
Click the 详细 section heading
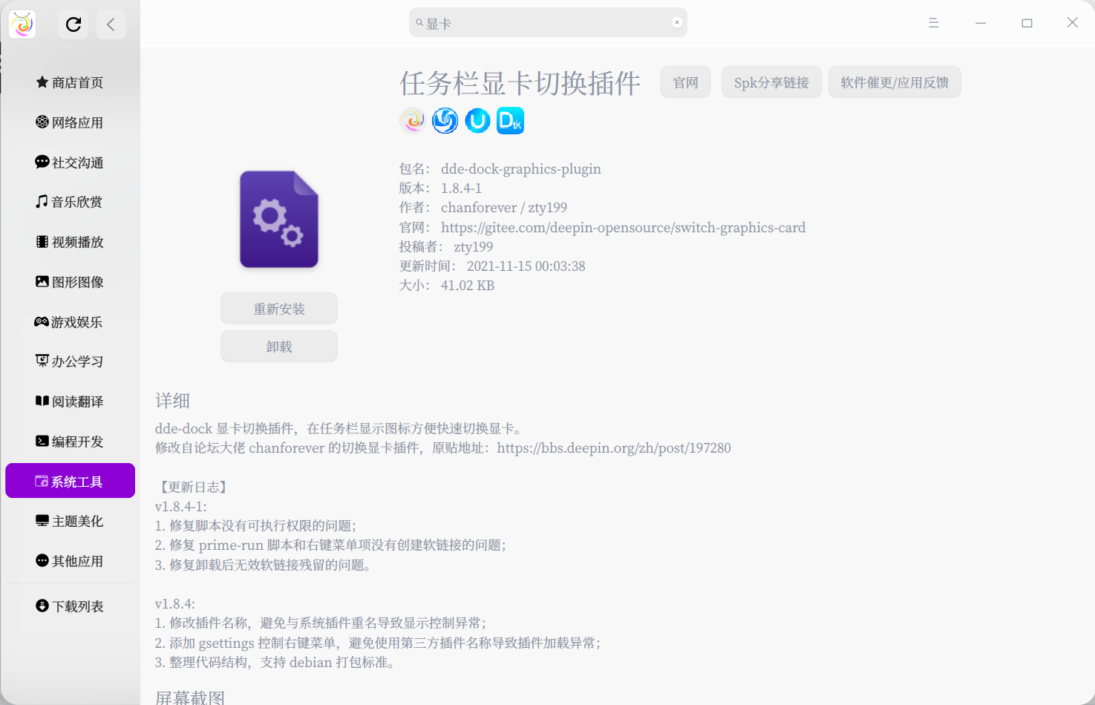[x=173, y=401]
